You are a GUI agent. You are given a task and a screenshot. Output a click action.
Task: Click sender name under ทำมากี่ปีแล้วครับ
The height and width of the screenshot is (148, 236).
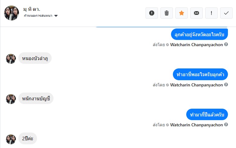197,125
